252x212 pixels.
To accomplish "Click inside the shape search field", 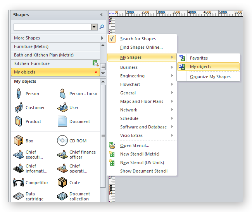I will click(52, 27).
